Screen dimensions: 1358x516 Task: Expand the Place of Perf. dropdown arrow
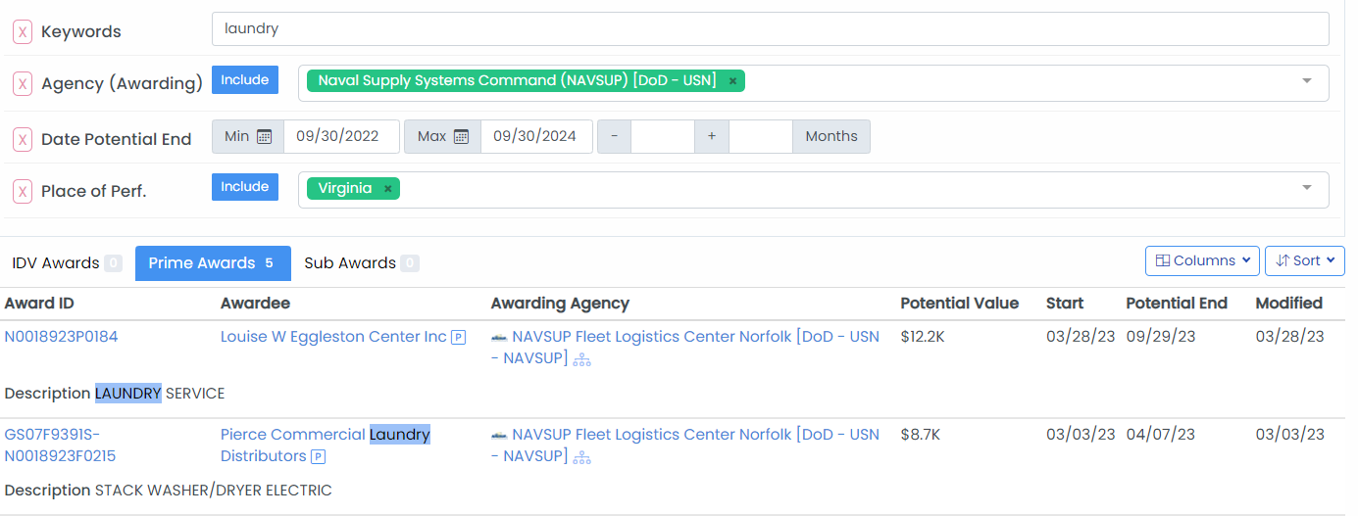(x=1306, y=188)
